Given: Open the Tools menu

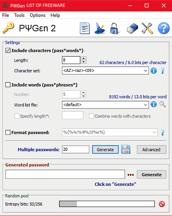Looking at the screenshot, I should click(x=19, y=15).
